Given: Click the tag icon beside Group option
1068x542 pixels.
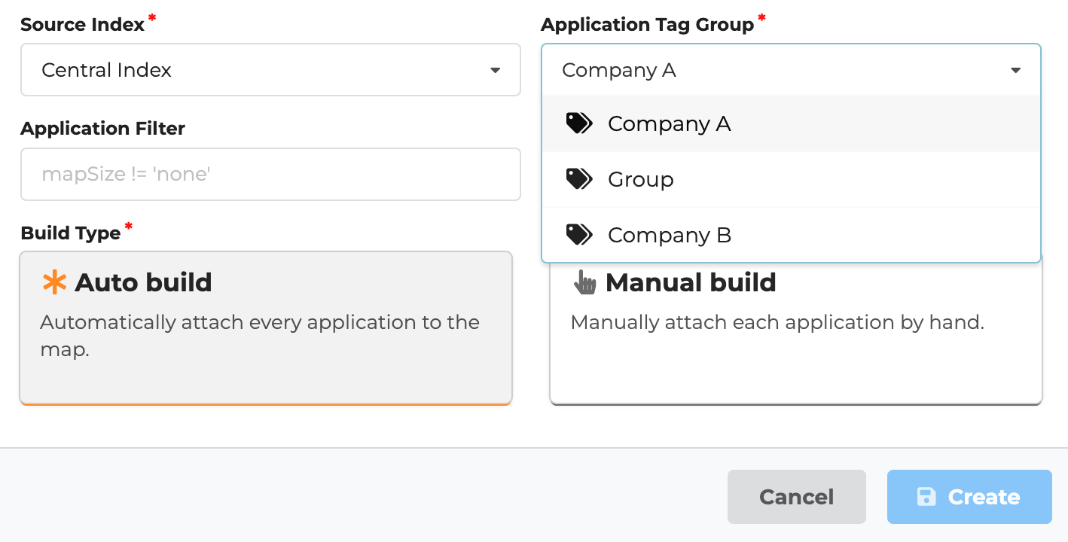Looking at the screenshot, I should click(x=578, y=178).
